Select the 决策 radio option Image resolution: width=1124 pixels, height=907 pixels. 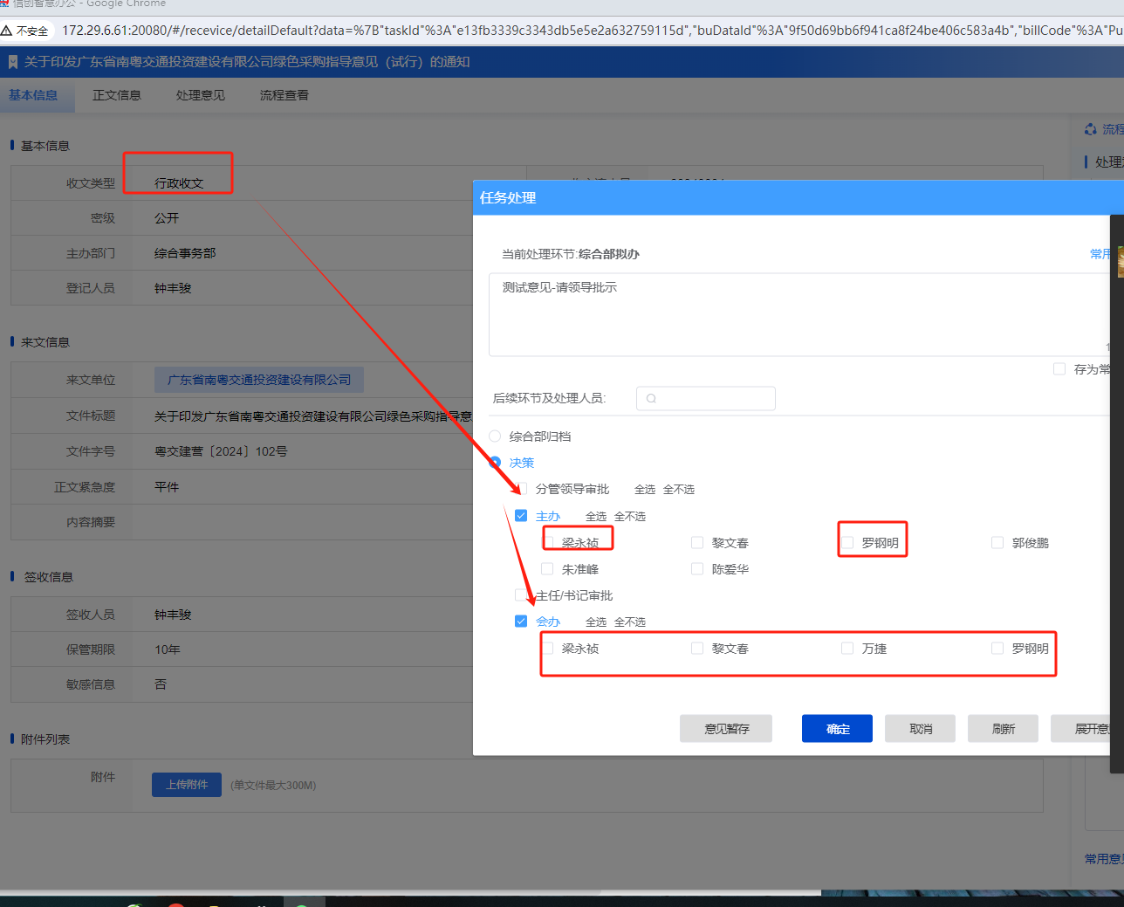pyautogui.click(x=495, y=463)
